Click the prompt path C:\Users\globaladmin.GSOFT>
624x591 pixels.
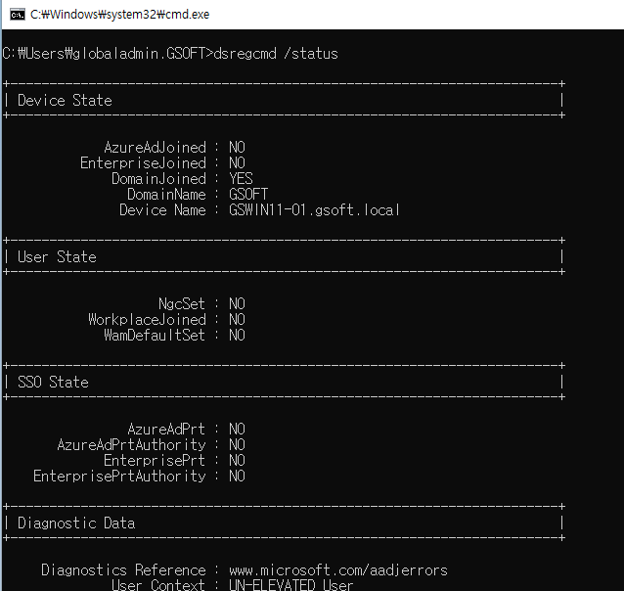pos(108,54)
